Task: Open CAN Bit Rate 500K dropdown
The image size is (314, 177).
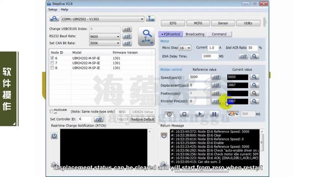Action: click(118, 43)
